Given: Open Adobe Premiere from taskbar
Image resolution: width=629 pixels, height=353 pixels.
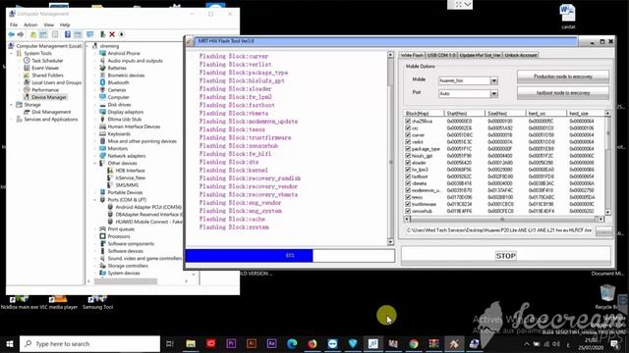Looking at the screenshot, I should point(231,343).
